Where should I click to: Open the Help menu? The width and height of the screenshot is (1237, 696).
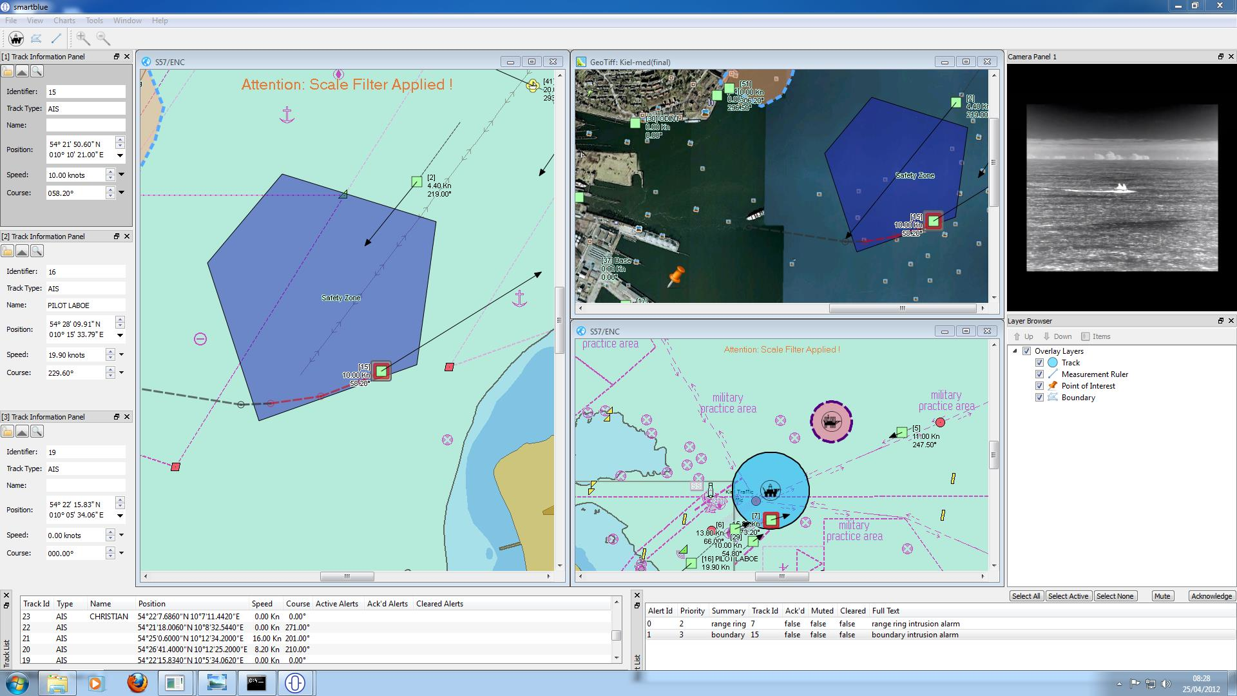click(160, 21)
